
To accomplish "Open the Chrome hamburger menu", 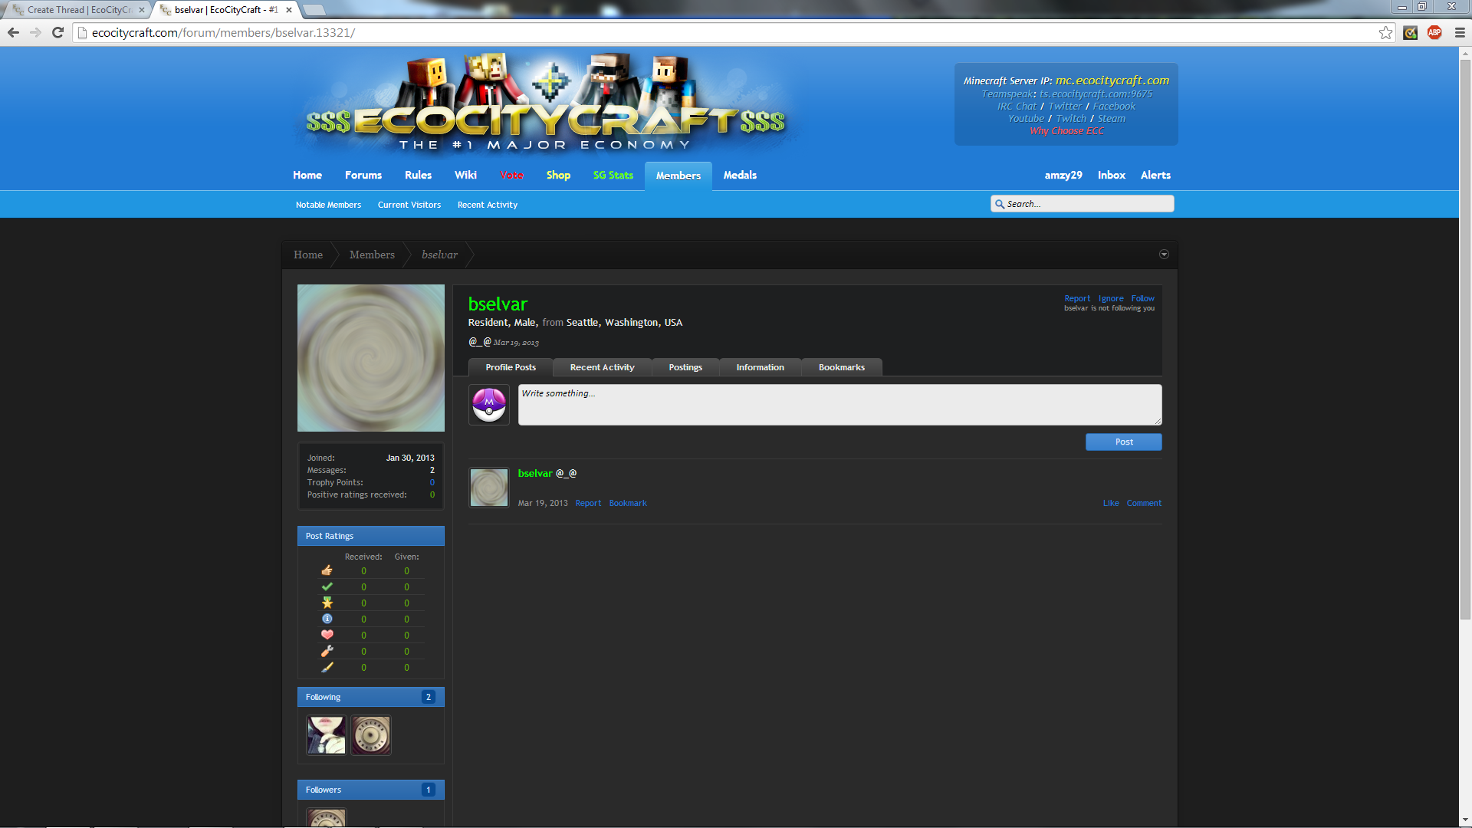I will click(x=1460, y=32).
